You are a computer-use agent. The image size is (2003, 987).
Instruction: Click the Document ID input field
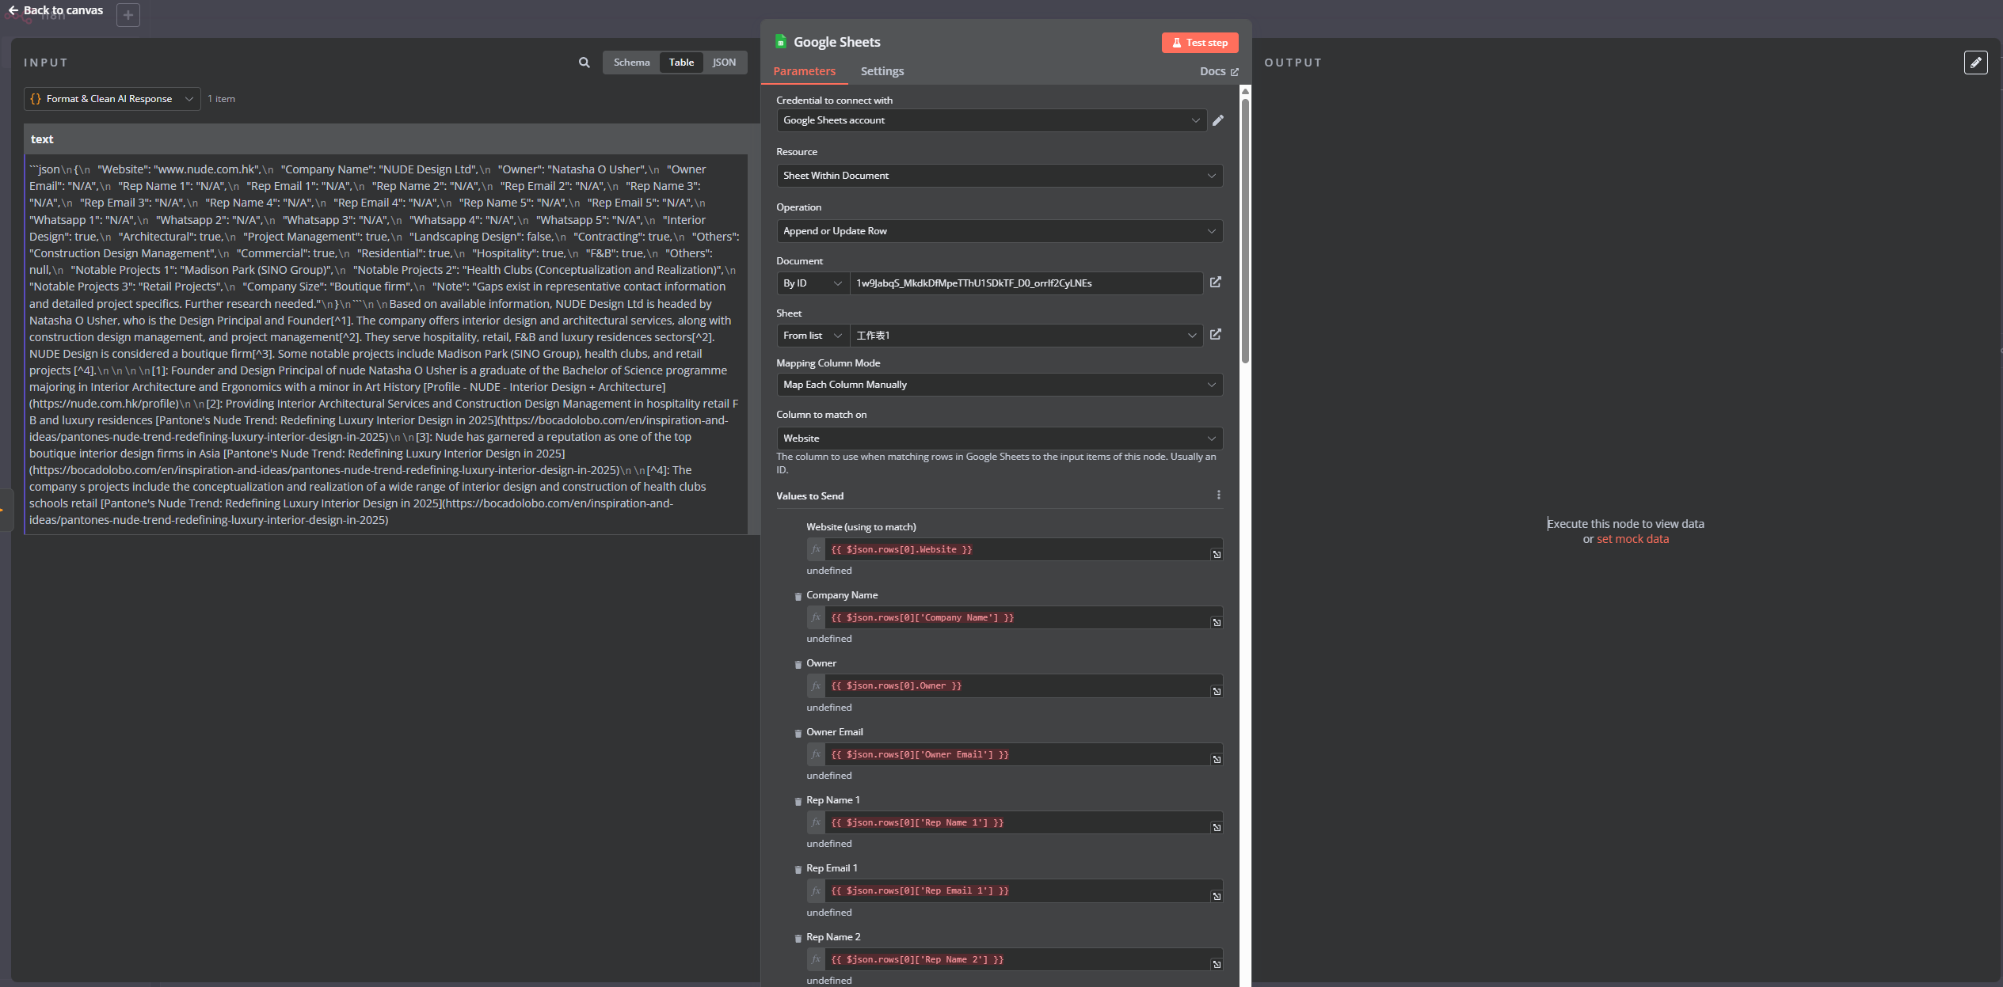tap(1026, 283)
